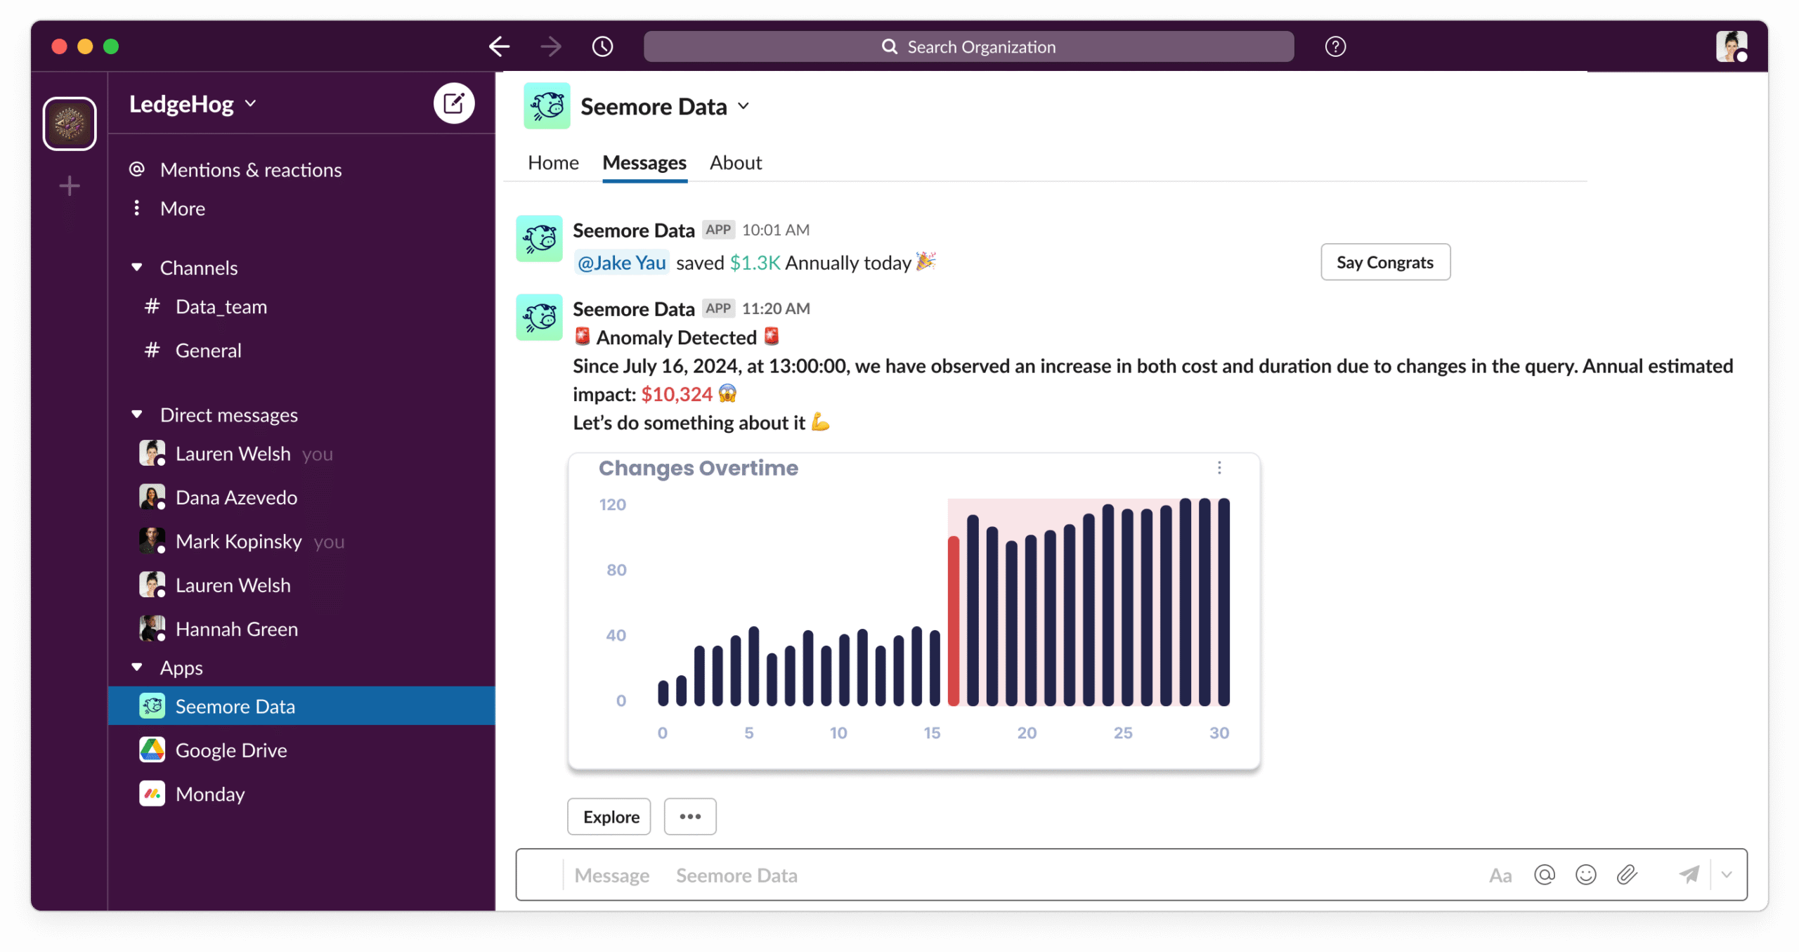Click the mention @ icon in composer
The image size is (1799, 952).
(1544, 875)
